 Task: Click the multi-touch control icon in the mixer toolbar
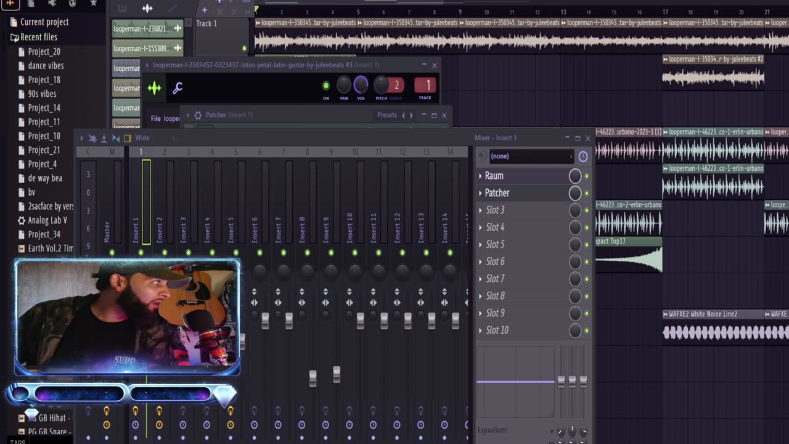92,138
